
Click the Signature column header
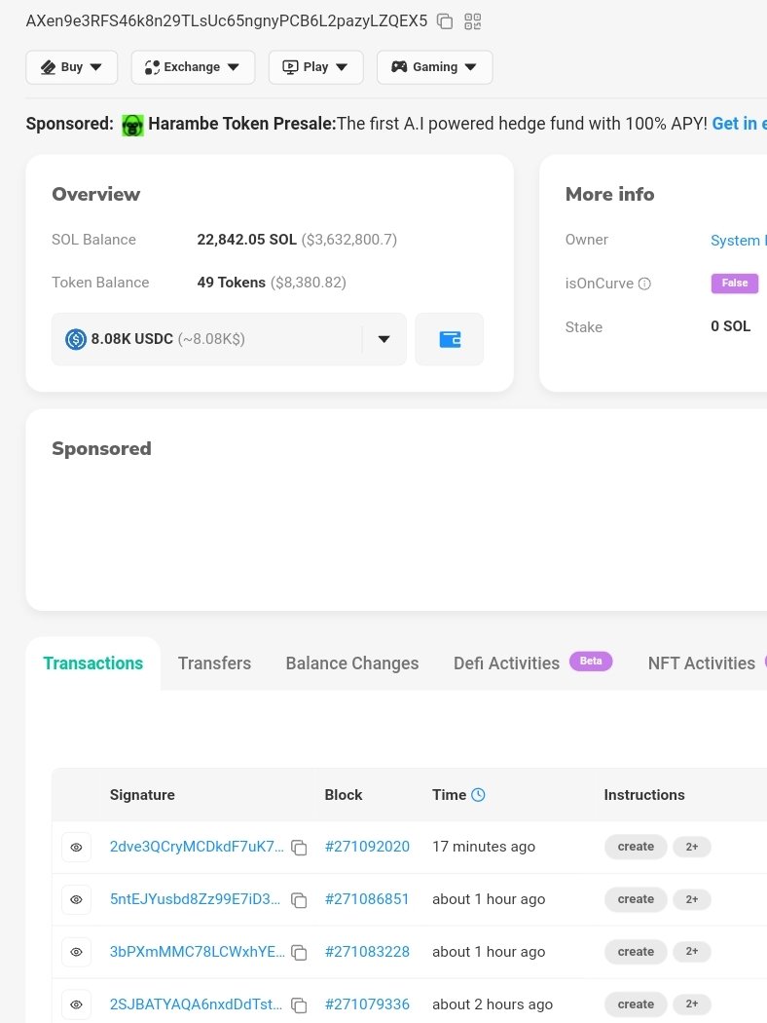[x=142, y=795]
